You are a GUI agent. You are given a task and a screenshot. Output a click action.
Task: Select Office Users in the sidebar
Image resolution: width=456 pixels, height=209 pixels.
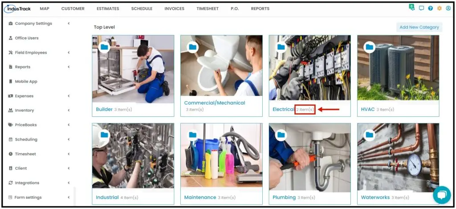pos(27,38)
